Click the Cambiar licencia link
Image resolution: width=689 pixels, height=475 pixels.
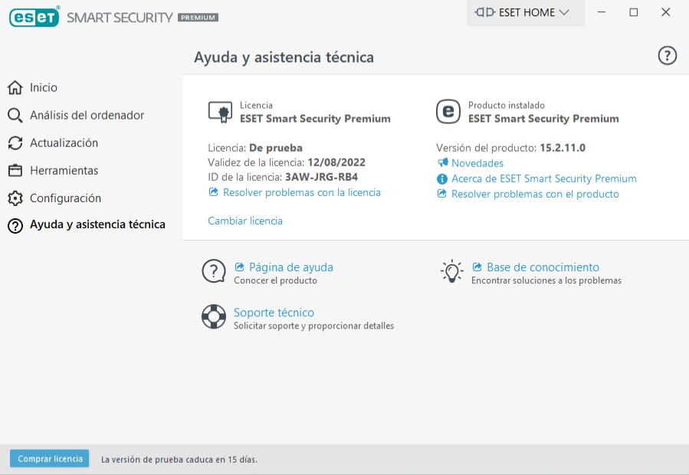pyautogui.click(x=245, y=221)
